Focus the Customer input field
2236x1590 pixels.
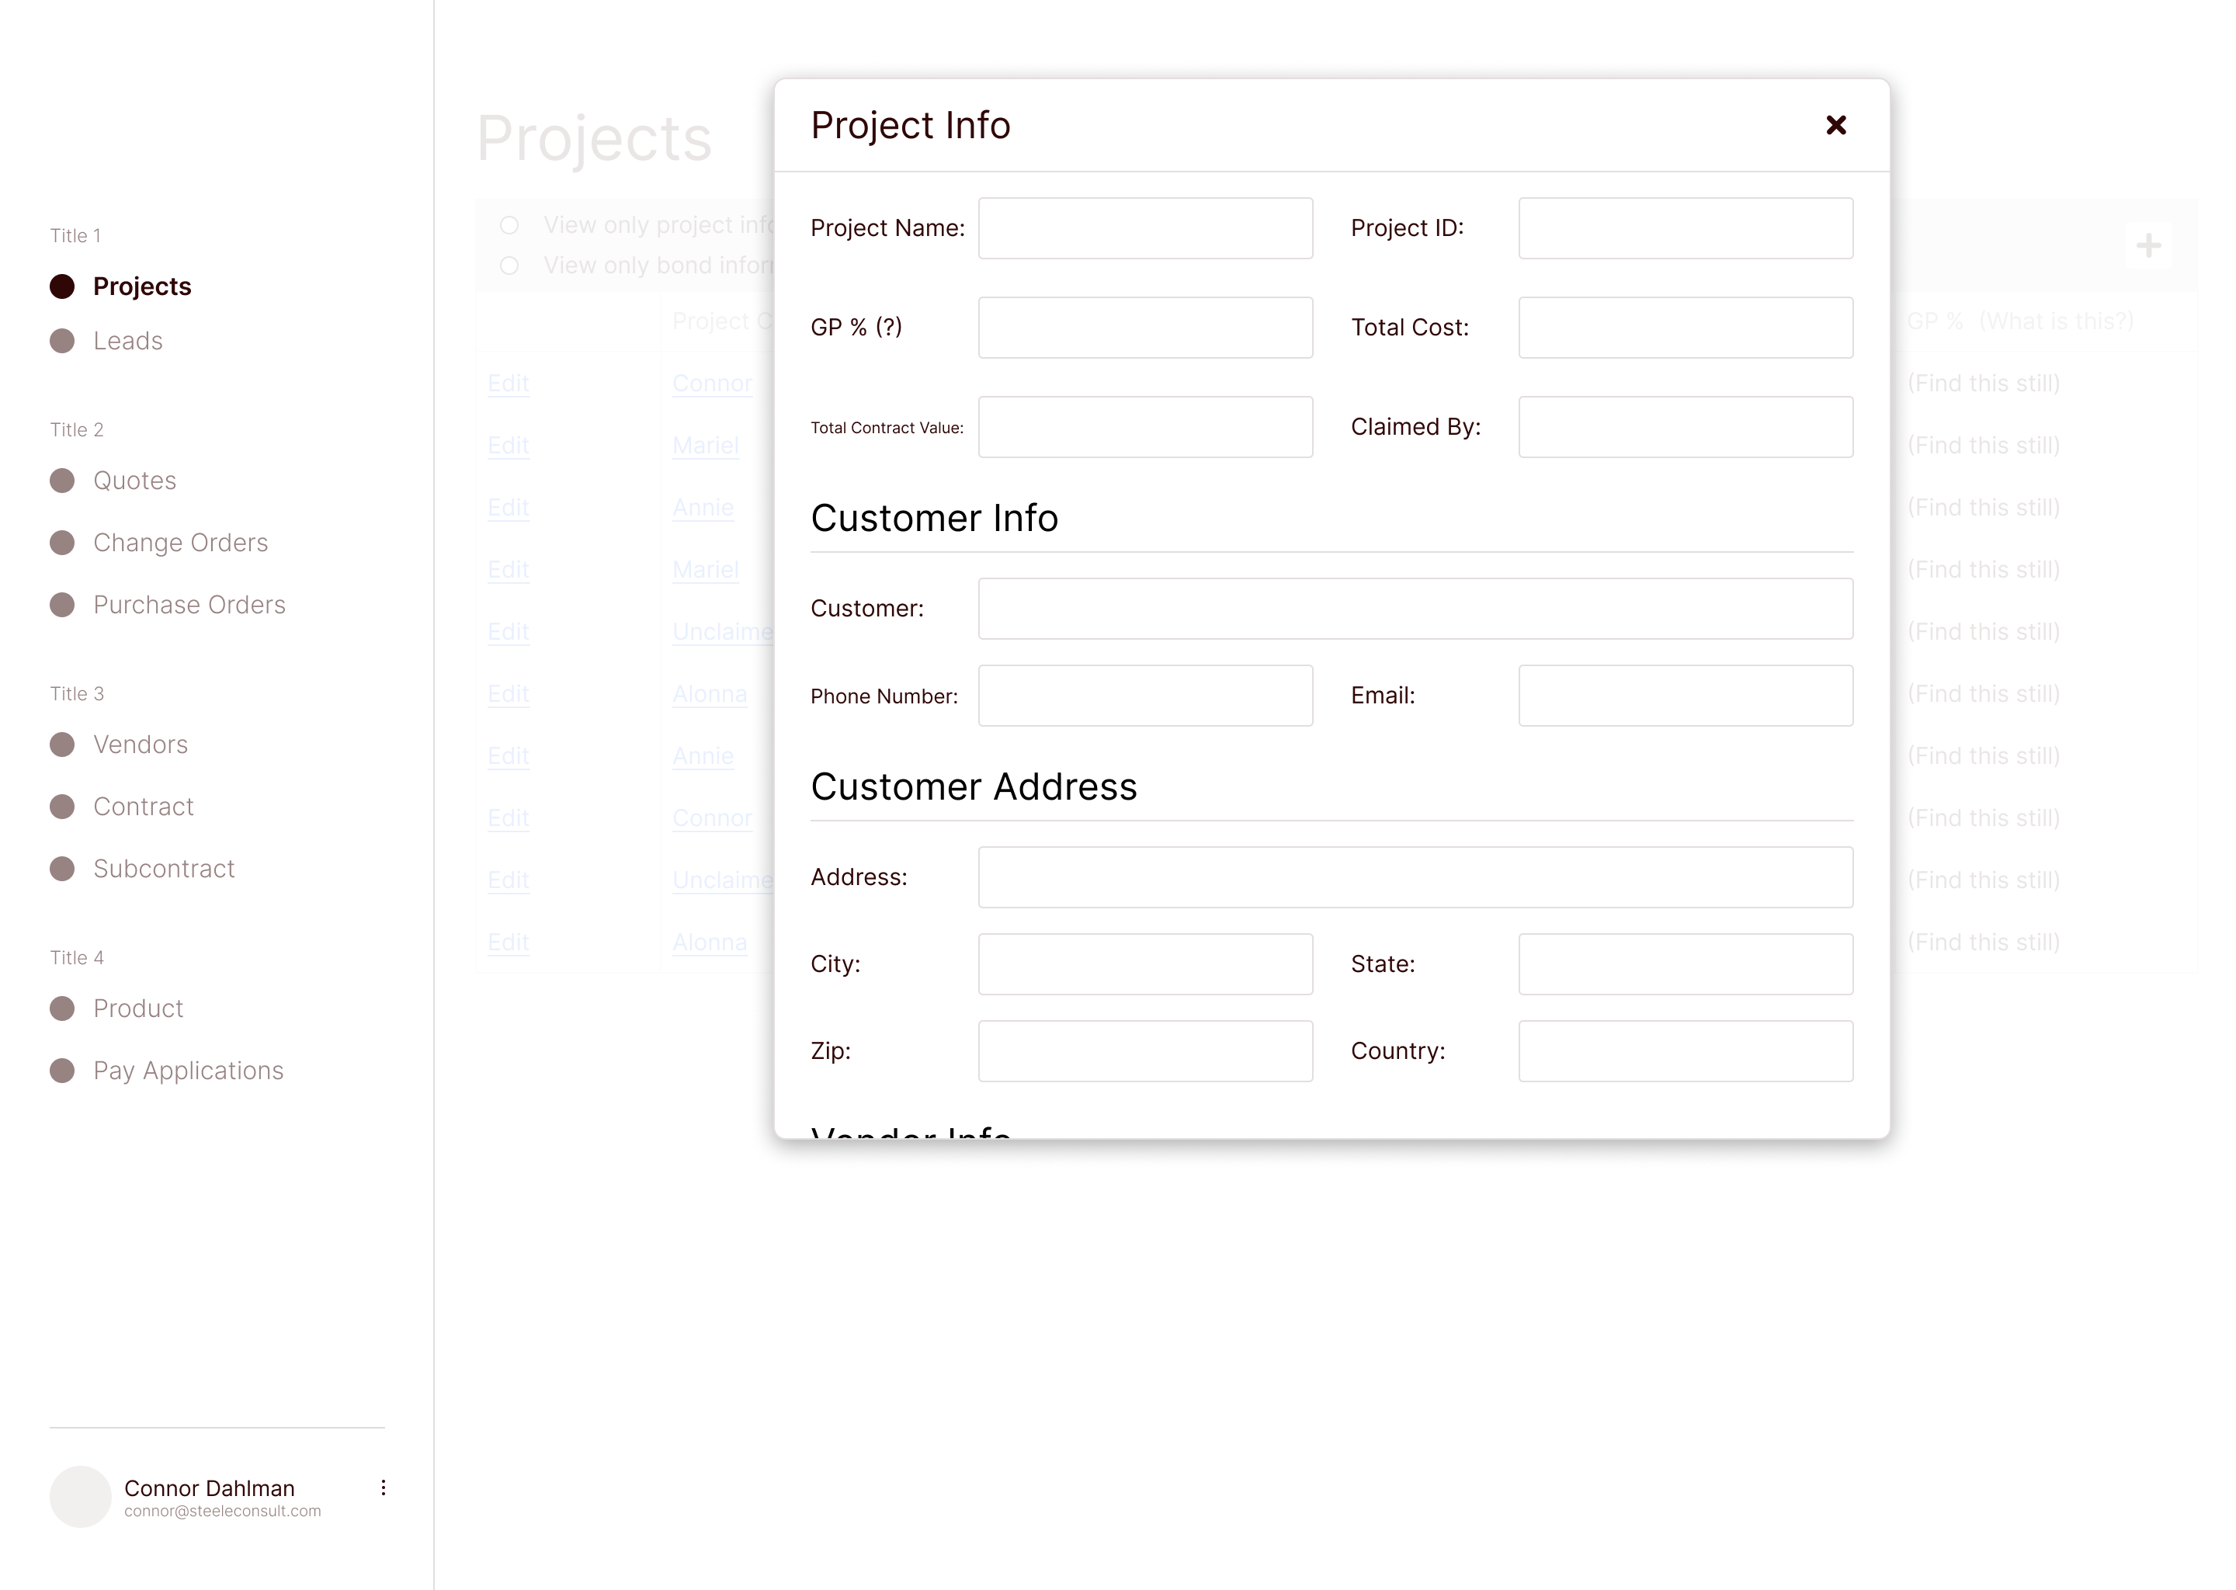pos(1415,609)
